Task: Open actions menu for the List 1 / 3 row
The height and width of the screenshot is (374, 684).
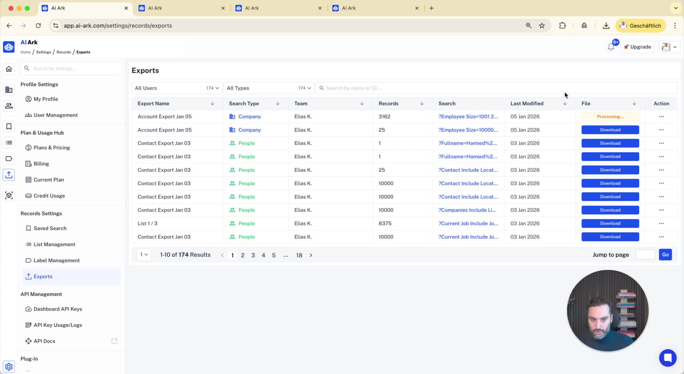Action: tap(661, 223)
